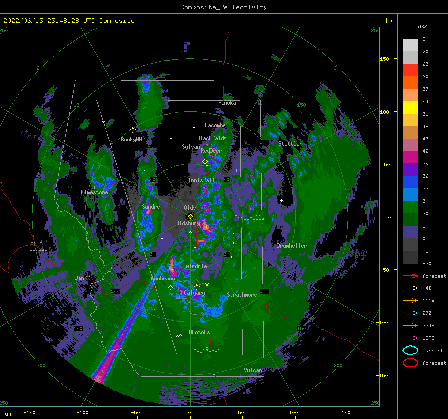Screen dimensions: 448x419
Task: Click the yellow diamond marker above Calgary label
Action: (197, 287)
